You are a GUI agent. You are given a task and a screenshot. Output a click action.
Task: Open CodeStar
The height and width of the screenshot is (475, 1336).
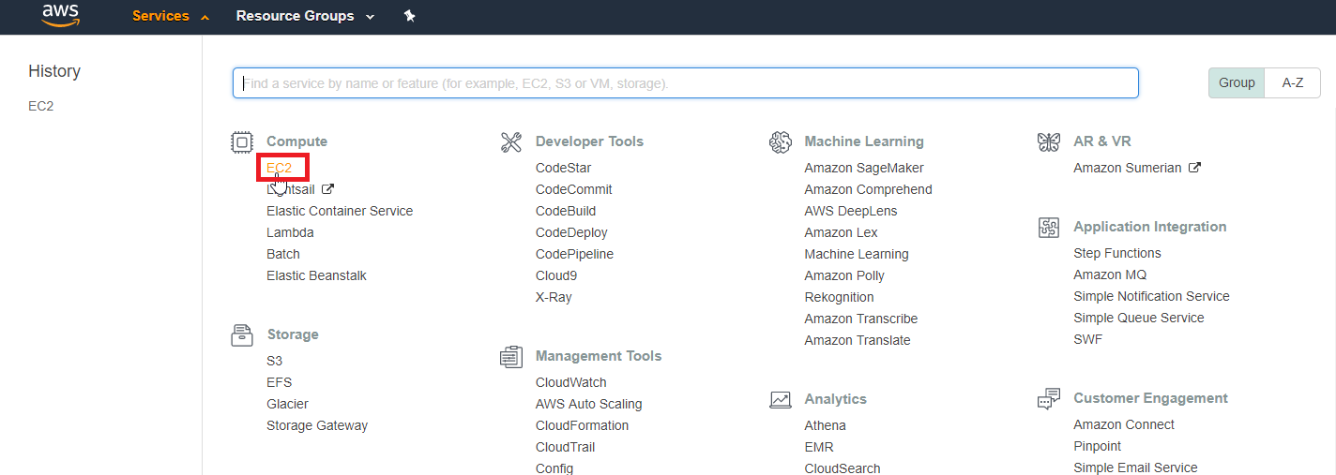pyautogui.click(x=564, y=168)
